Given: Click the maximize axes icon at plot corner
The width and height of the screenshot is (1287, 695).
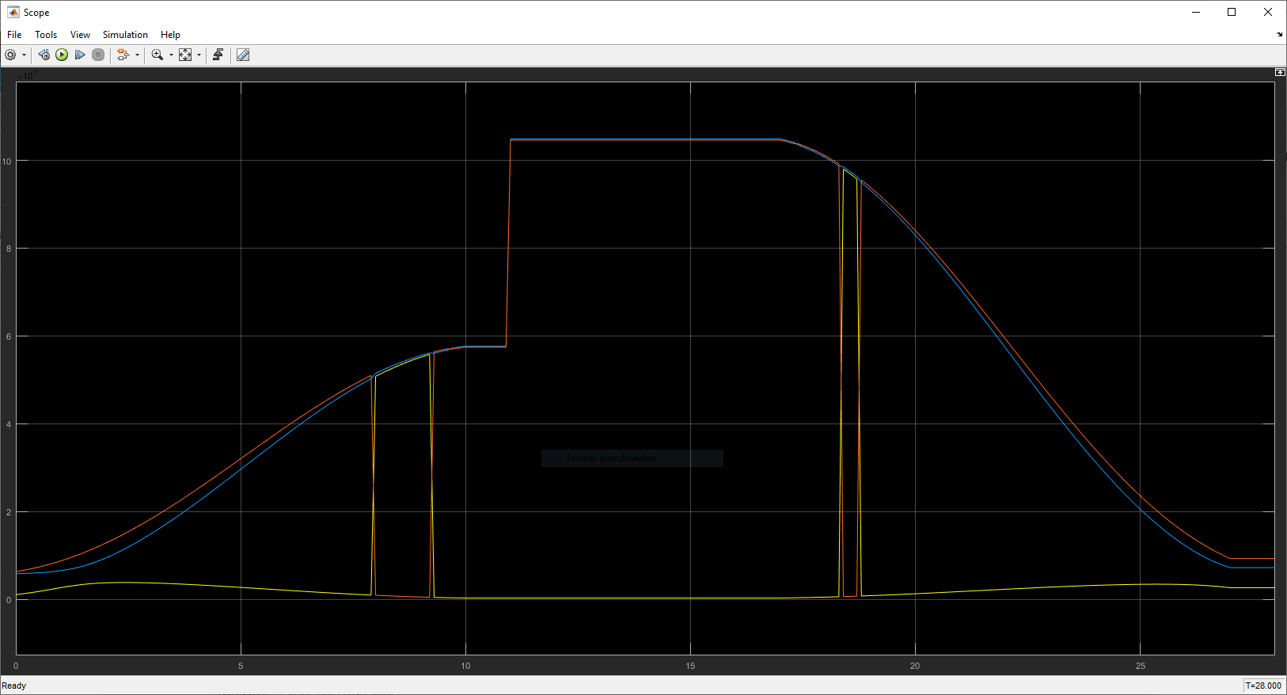Looking at the screenshot, I should pos(1280,72).
